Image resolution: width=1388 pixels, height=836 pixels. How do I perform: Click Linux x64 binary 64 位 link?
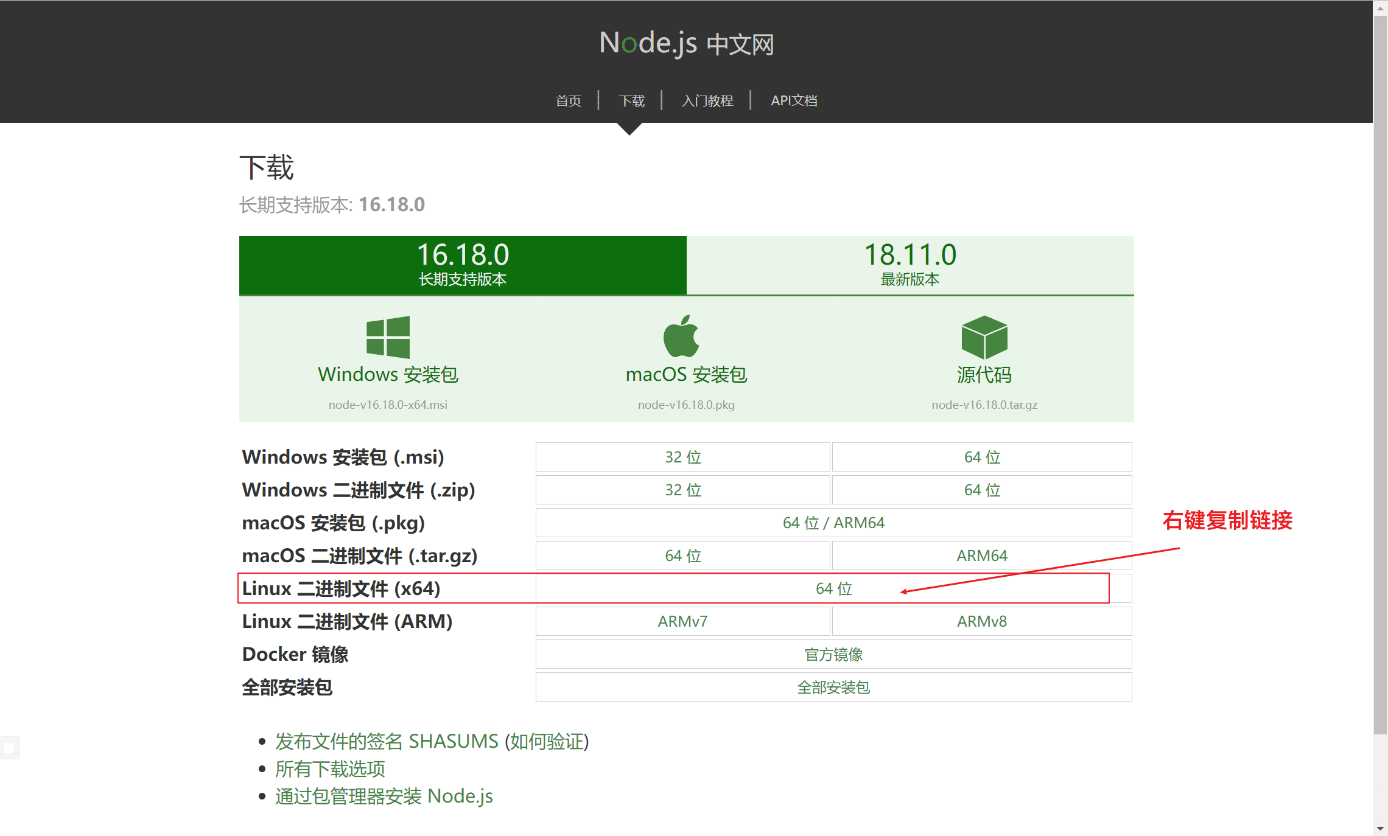pos(833,588)
